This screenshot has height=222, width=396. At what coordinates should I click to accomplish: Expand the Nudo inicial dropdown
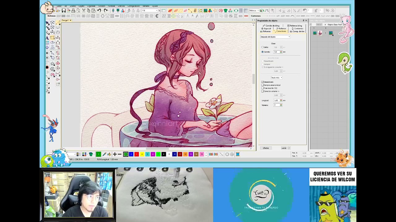(277, 78)
